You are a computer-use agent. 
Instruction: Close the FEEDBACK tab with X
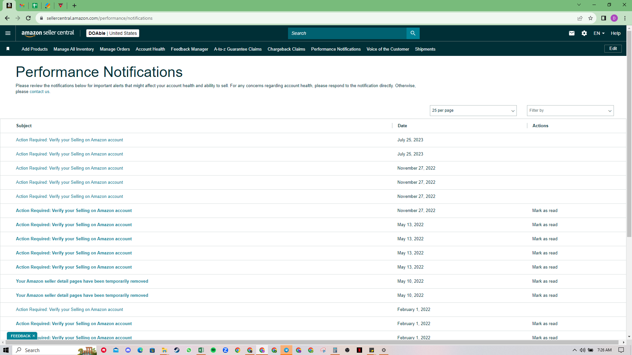click(x=34, y=336)
